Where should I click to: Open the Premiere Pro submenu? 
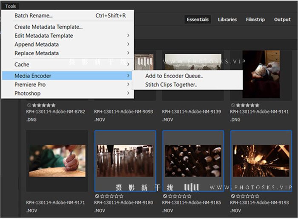tap(68, 85)
